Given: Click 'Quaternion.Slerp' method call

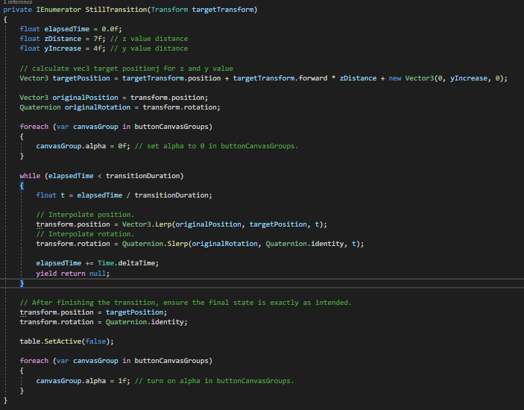Looking at the screenshot, I should pos(155,244).
